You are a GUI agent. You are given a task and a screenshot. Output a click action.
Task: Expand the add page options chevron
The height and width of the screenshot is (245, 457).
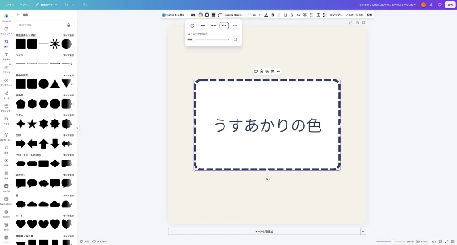[x=363, y=232]
